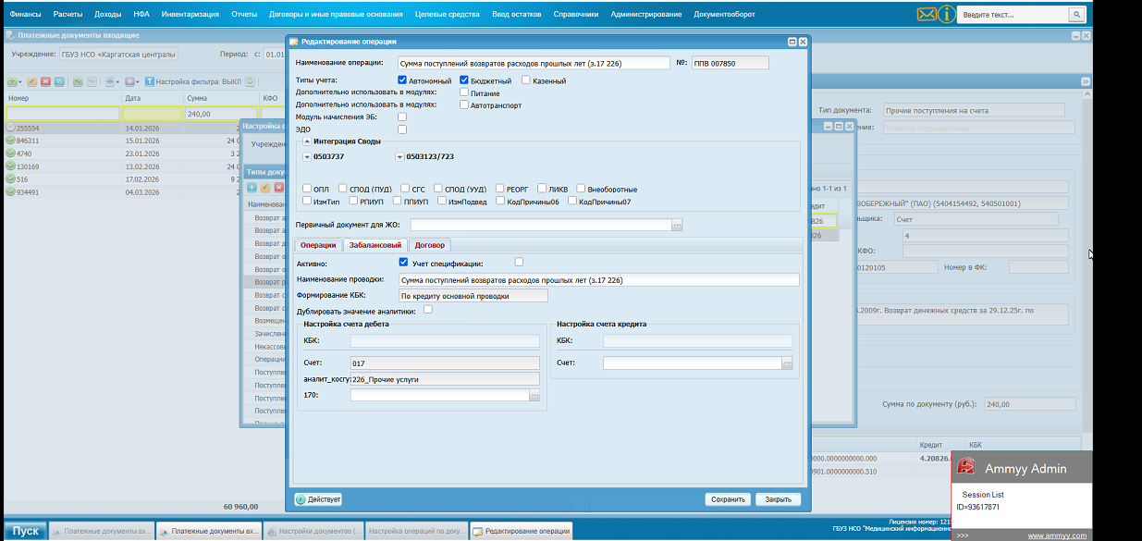Viewport: 1142px width, 541px height.
Task: Click add icon in 'Типы документов' panel
Action: [x=252, y=188]
